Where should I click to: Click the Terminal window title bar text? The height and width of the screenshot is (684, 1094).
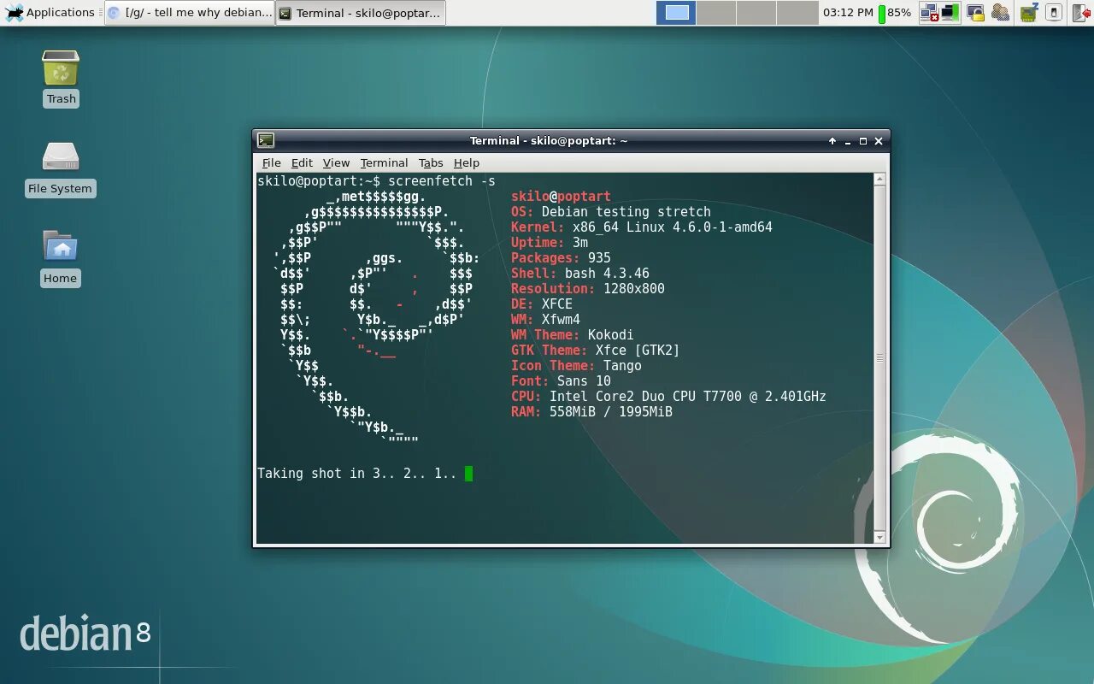tap(549, 141)
